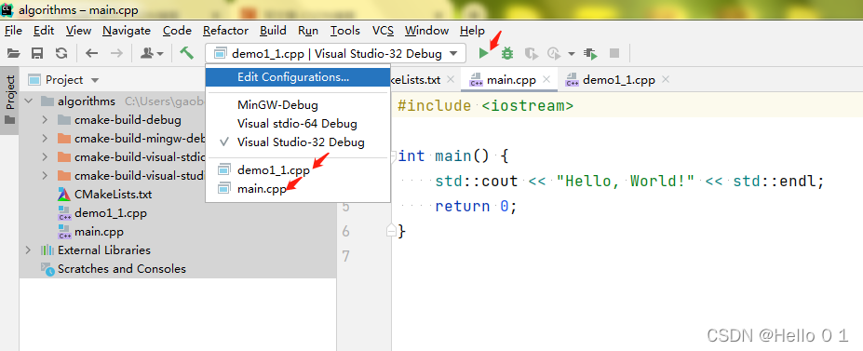Click fold end marker on line 6
Image resolution: width=863 pixels, height=351 pixels.
pos(391,231)
